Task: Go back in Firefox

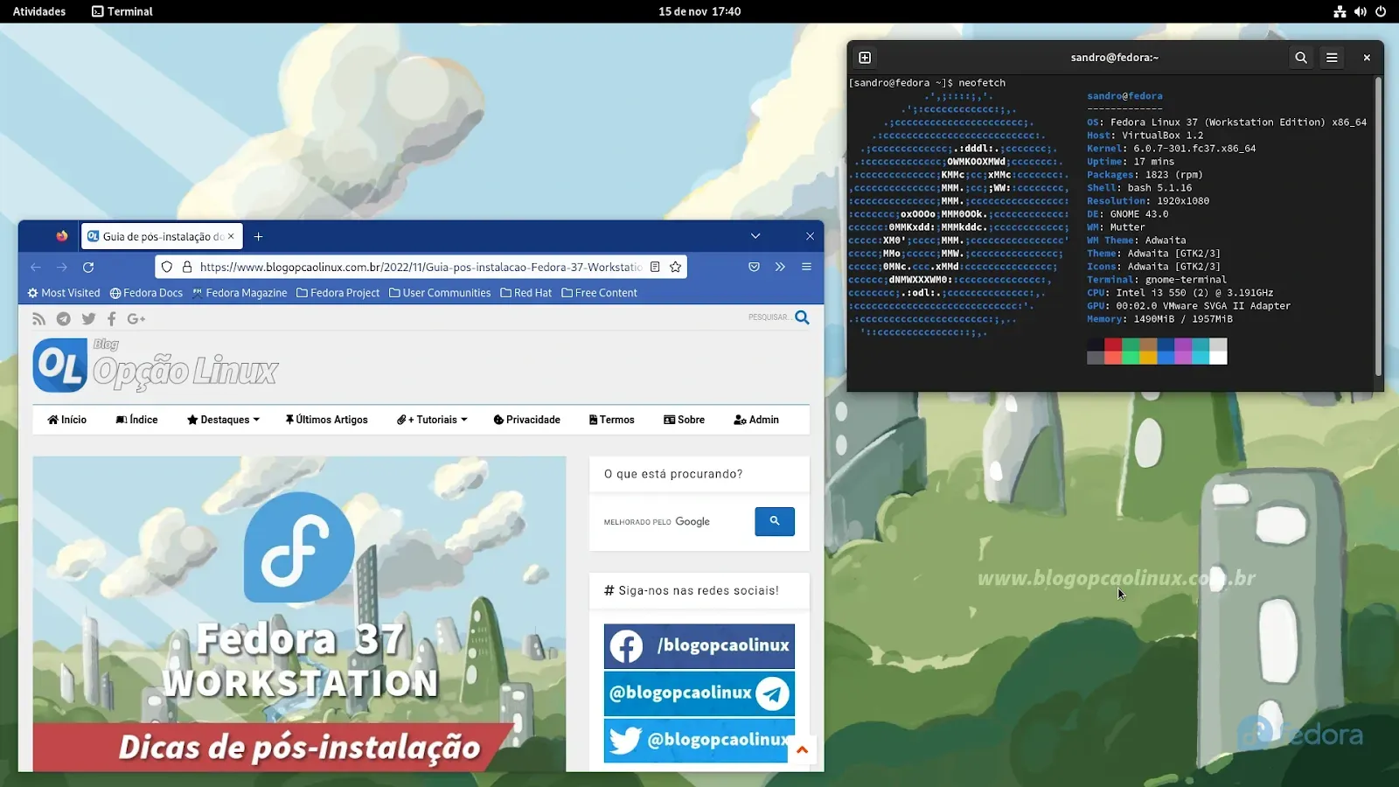Action: point(35,267)
